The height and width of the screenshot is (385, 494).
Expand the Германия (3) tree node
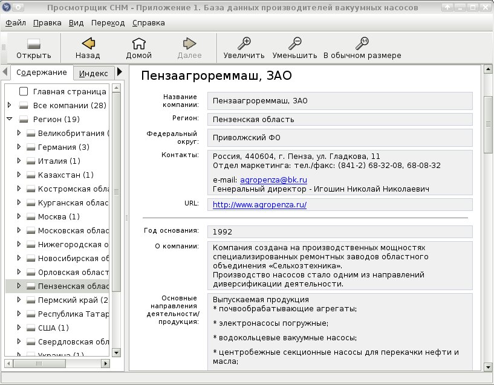click(x=19, y=147)
